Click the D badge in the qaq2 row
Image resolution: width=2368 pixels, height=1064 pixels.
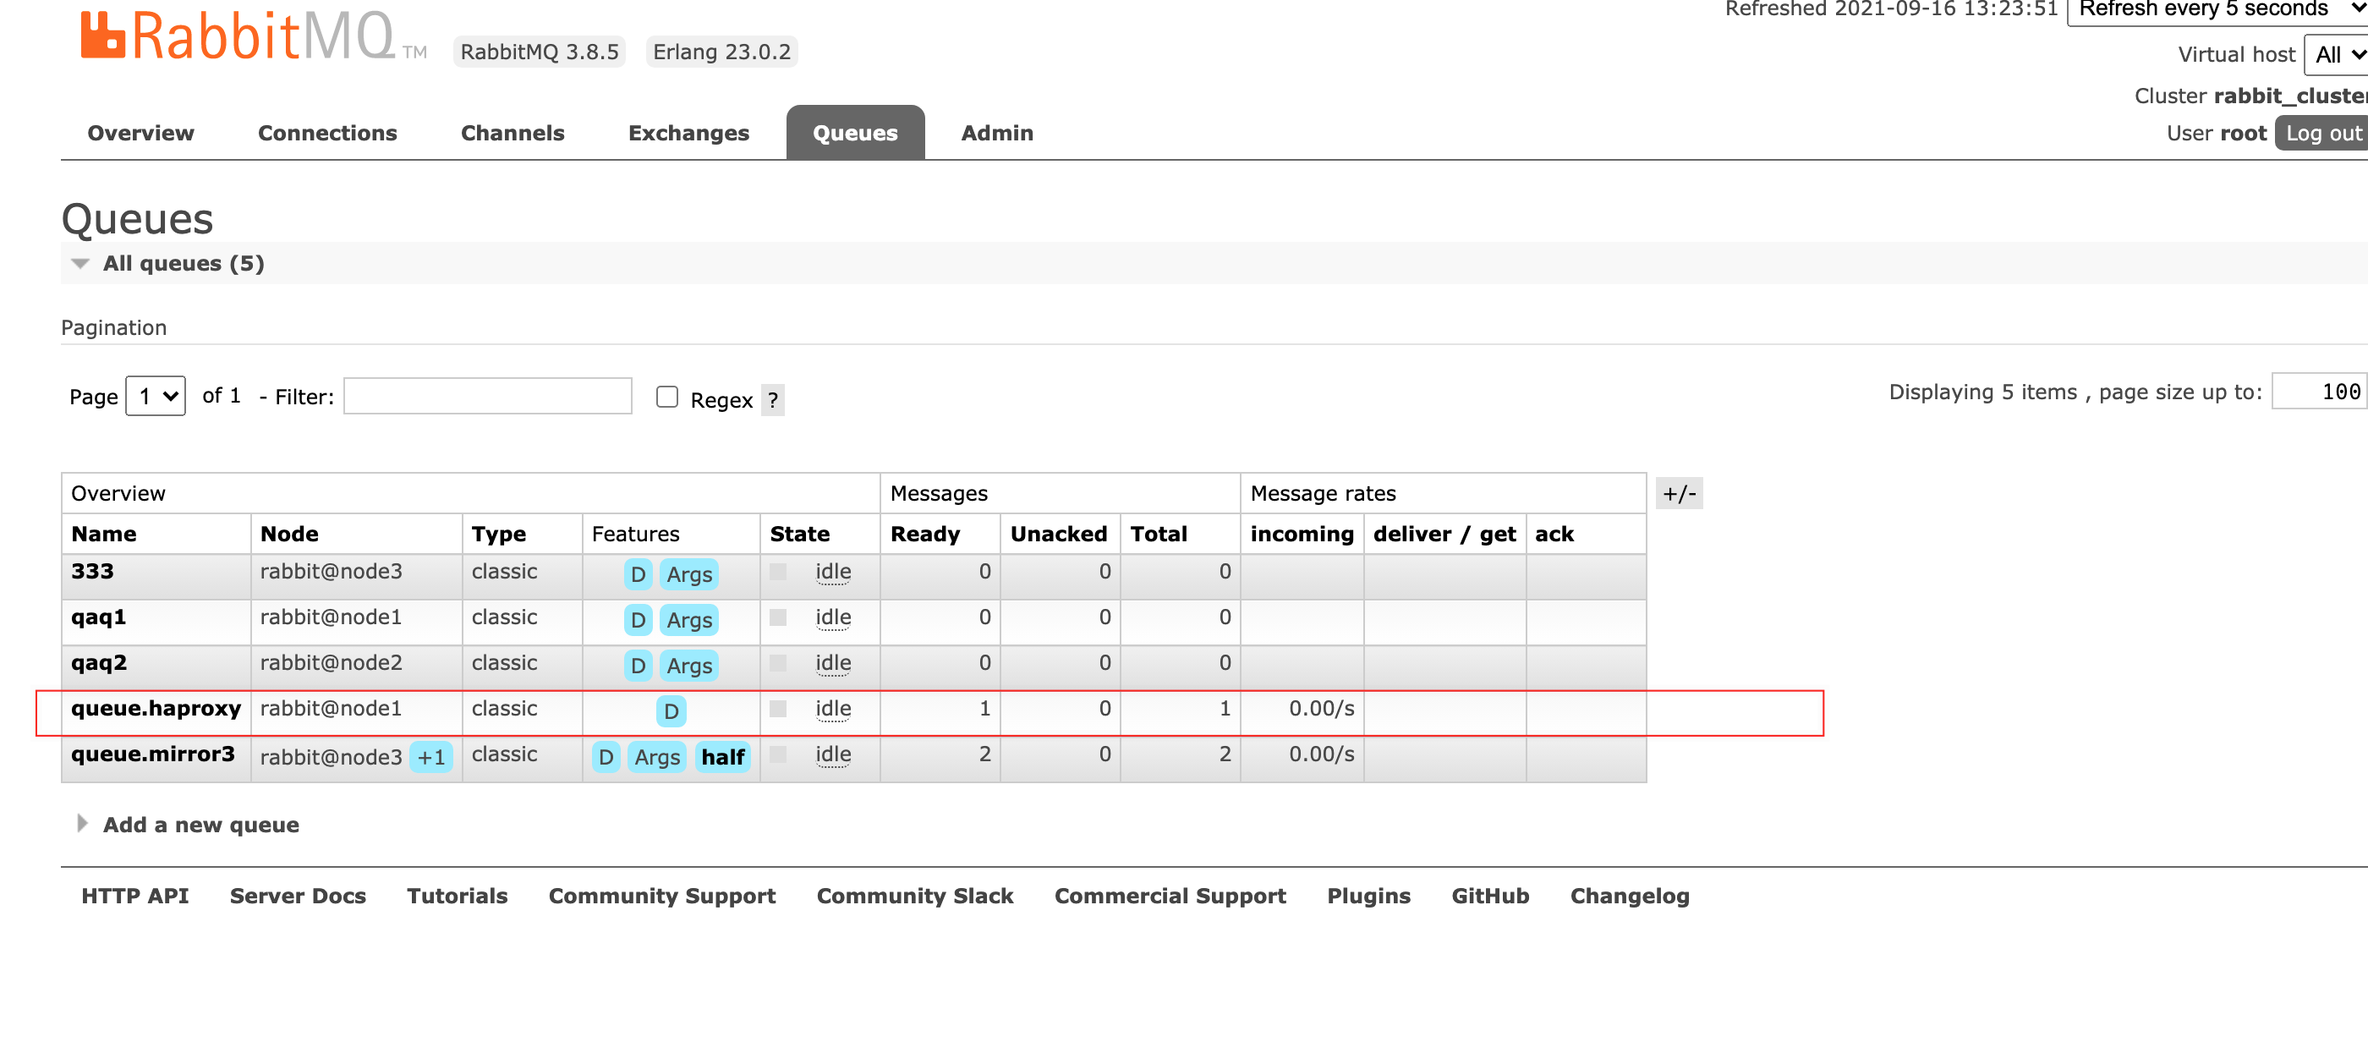[x=638, y=666]
